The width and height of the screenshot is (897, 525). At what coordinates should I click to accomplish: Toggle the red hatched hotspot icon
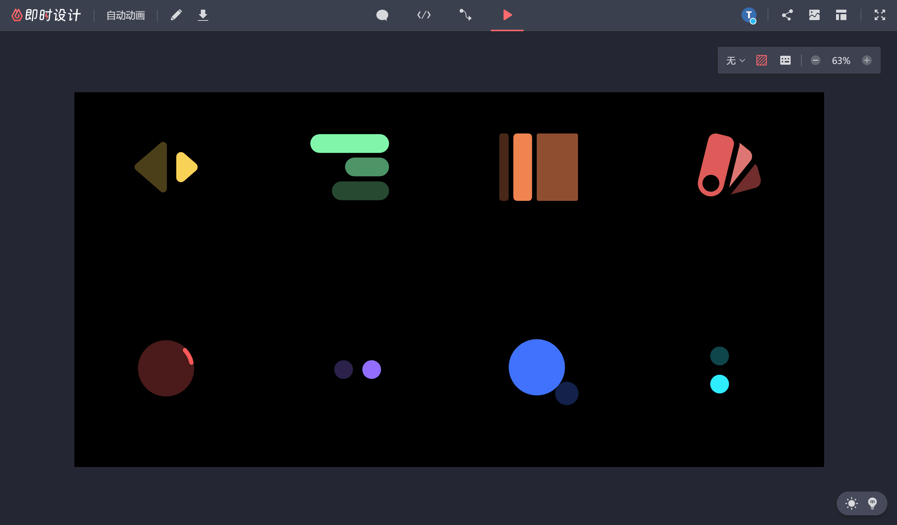pyautogui.click(x=761, y=61)
